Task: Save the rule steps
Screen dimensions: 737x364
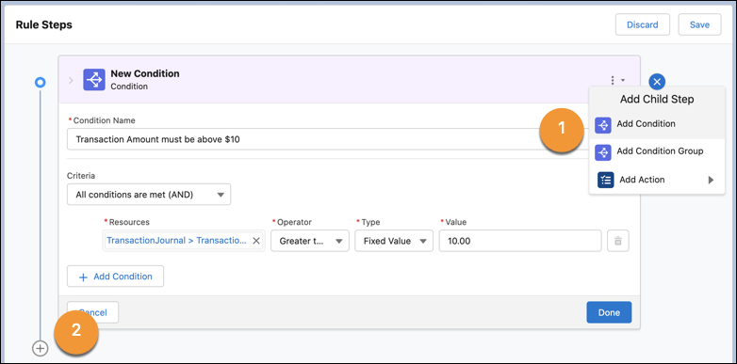Action: pos(699,24)
